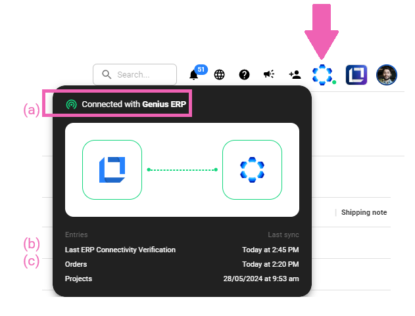This screenshot has width=415, height=316.
Task: Click the megaphone announcements icon
Action: [269, 75]
